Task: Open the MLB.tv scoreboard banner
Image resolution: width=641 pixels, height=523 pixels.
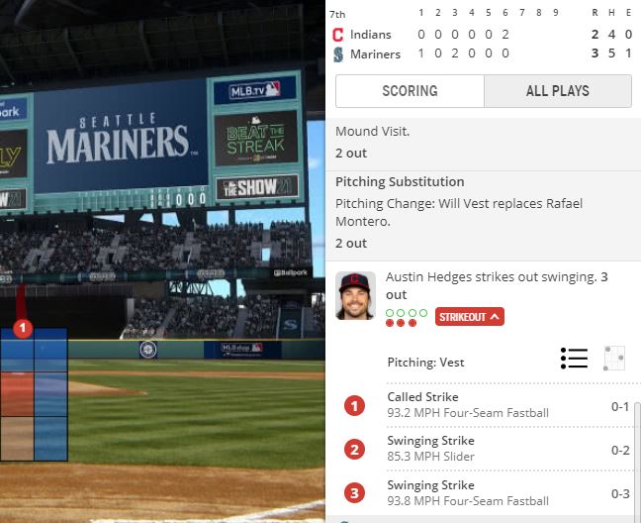Action: click(254, 90)
